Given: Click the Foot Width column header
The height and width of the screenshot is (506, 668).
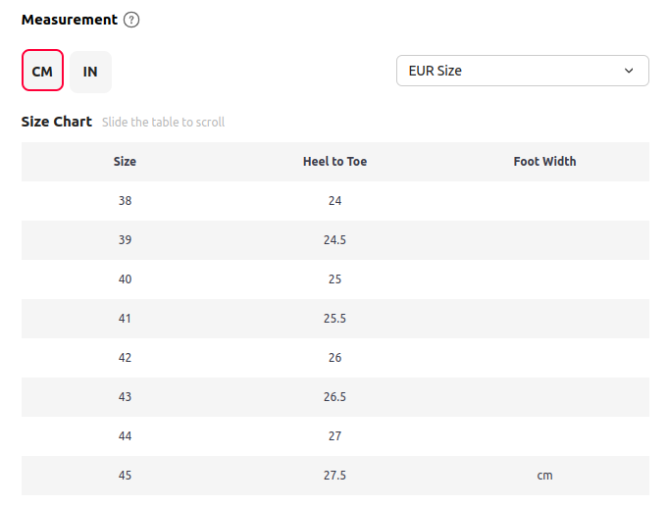Looking at the screenshot, I should pyautogui.click(x=544, y=162).
